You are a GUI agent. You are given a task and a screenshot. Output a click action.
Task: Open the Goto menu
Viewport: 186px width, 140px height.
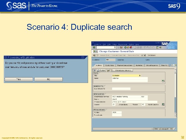(x=109, y=44)
